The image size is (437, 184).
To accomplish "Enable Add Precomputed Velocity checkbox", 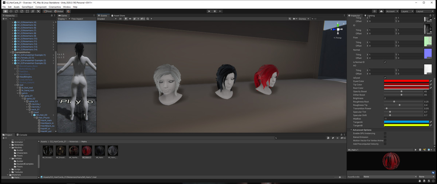I will coord(385,144).
